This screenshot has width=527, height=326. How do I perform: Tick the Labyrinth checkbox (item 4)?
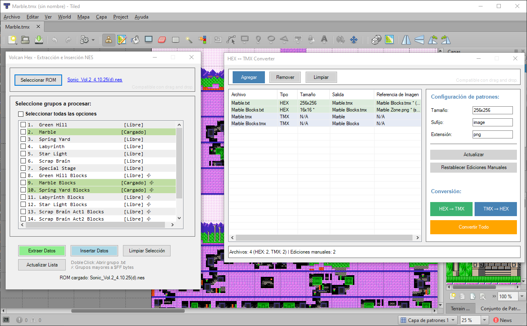coord(23,146)
